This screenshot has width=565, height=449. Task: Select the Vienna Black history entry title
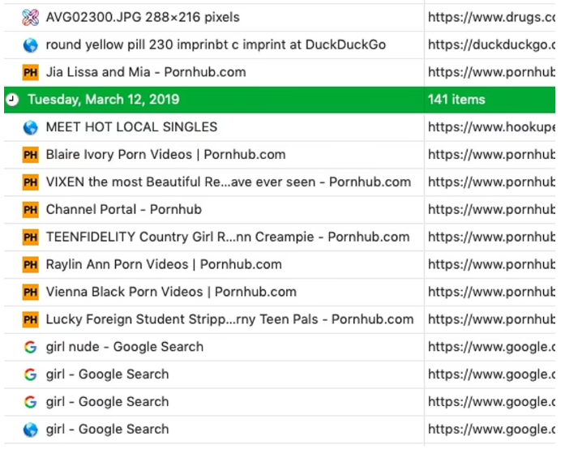click(x=171, y=292)
